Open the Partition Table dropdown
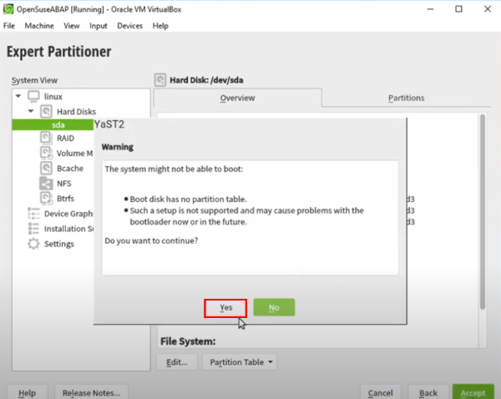This screenshot has height=399, width=501. coord(240,362)
